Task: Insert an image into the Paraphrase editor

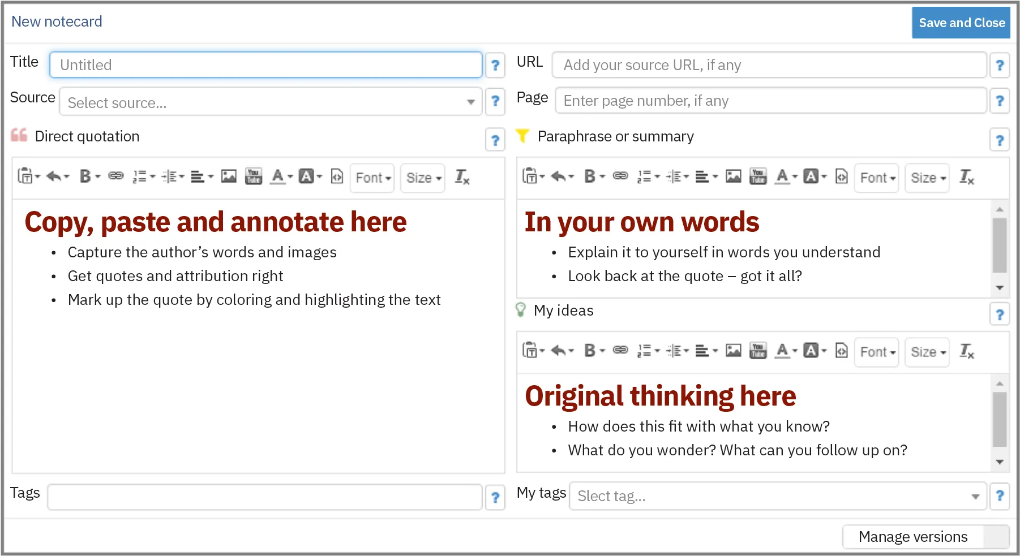Action: [734, 176]
